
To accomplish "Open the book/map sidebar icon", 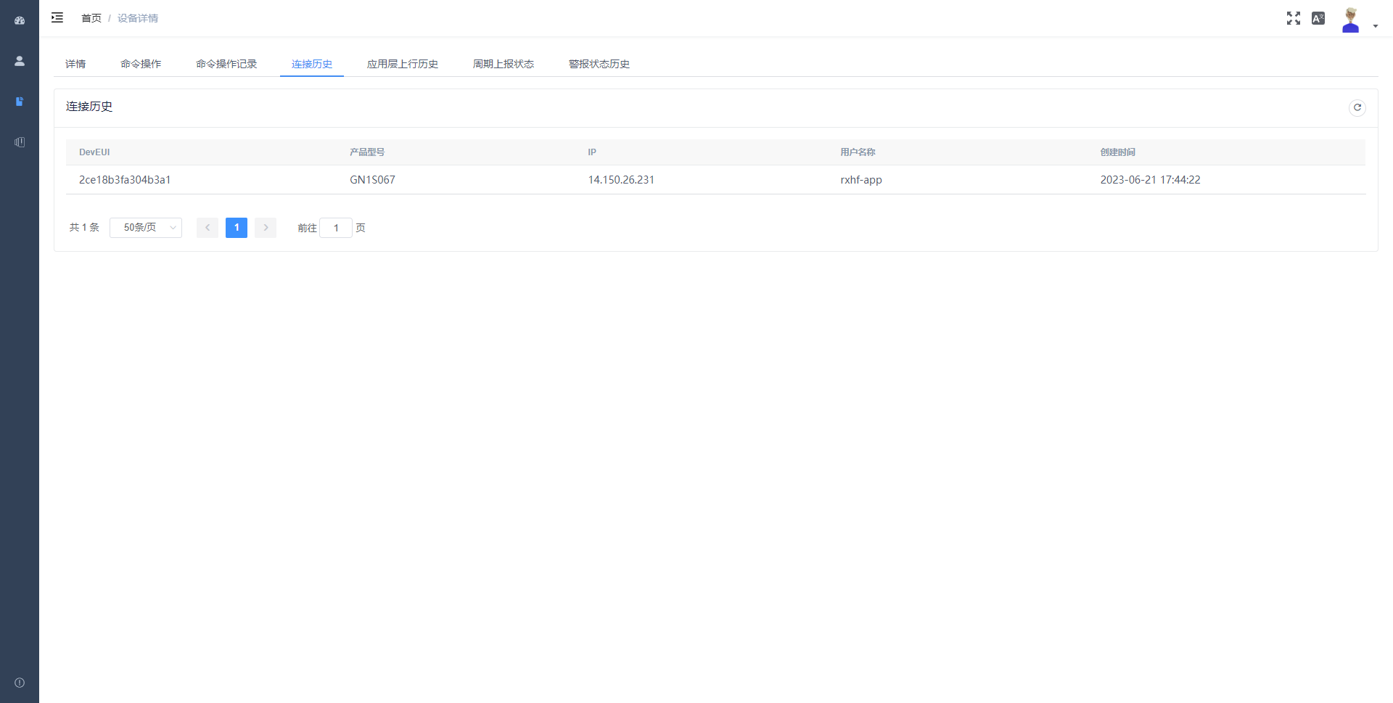I will (20, 142).
